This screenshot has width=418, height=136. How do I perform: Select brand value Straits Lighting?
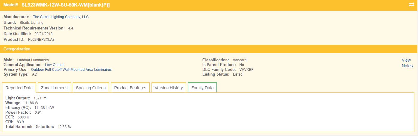31,23
